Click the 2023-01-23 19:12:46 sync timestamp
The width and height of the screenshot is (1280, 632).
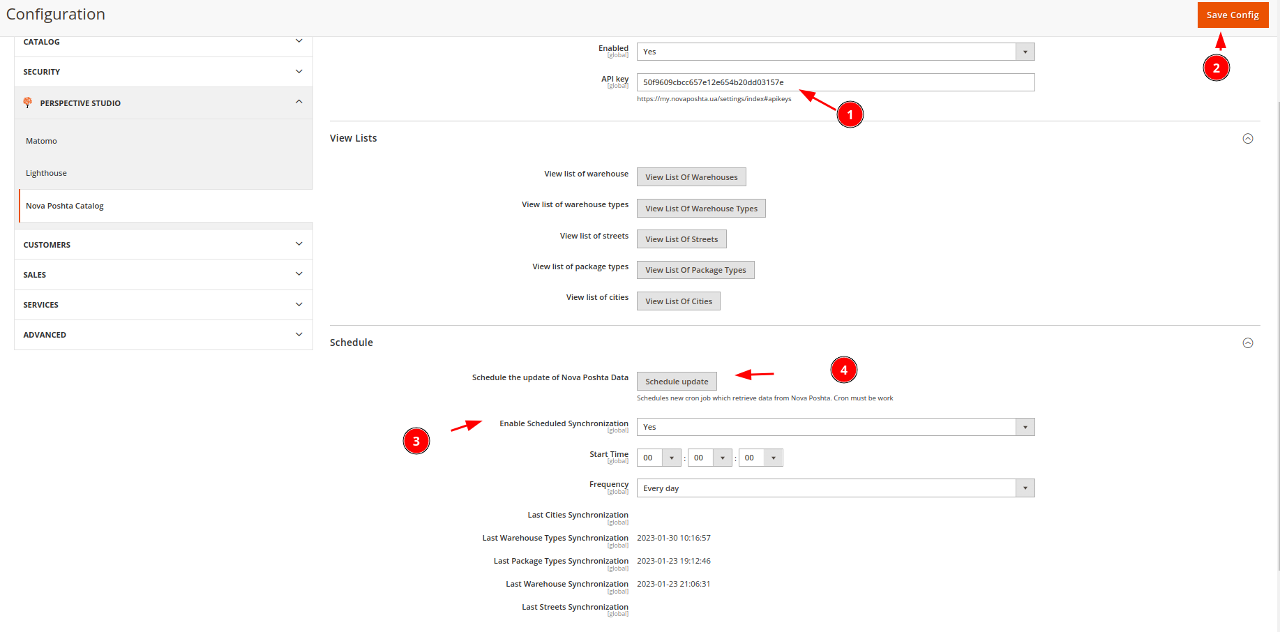coord(674,561)
